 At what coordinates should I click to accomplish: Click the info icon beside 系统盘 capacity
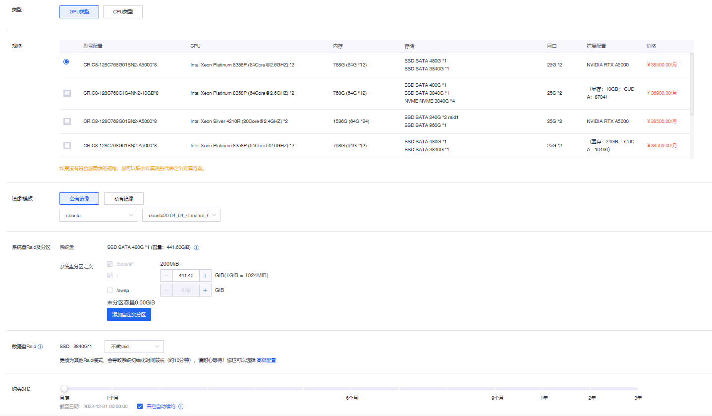(x=197, y=247)
